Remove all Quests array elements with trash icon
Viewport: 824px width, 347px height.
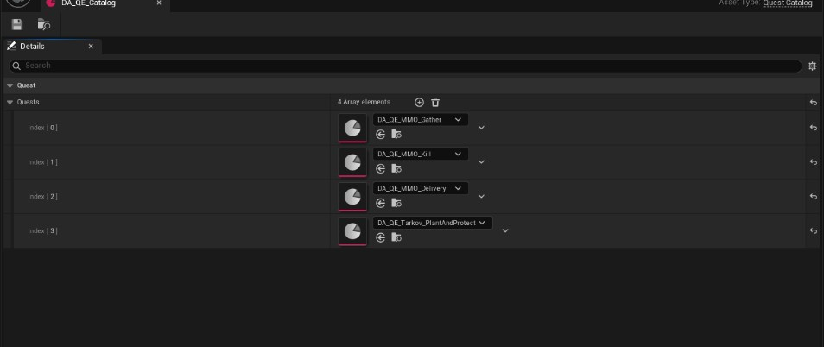(x=435, y=103)
